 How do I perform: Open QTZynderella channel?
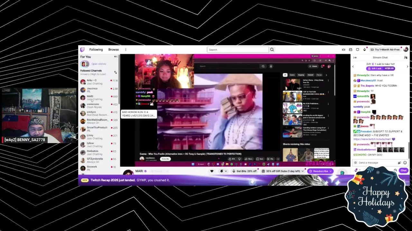99,160
